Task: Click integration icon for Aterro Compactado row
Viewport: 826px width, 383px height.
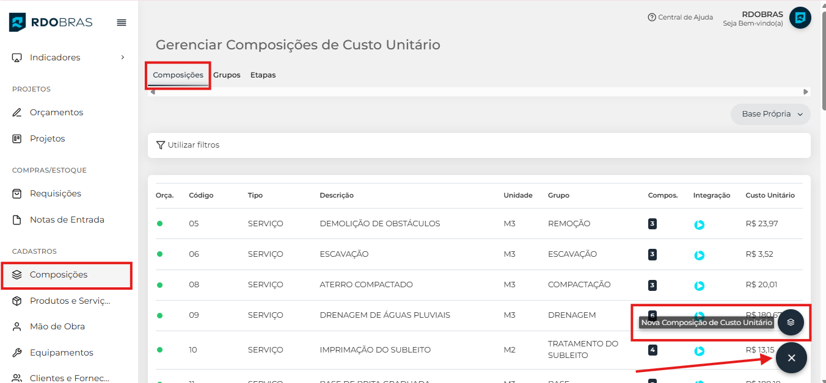Action: click(700, 285)
